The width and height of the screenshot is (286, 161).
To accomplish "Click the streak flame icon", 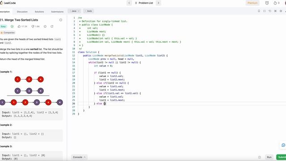I will (275, 3).
